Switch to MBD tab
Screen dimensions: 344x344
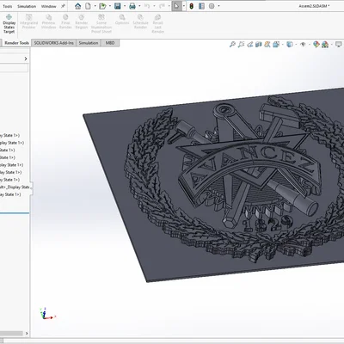[x=110, y=43]
